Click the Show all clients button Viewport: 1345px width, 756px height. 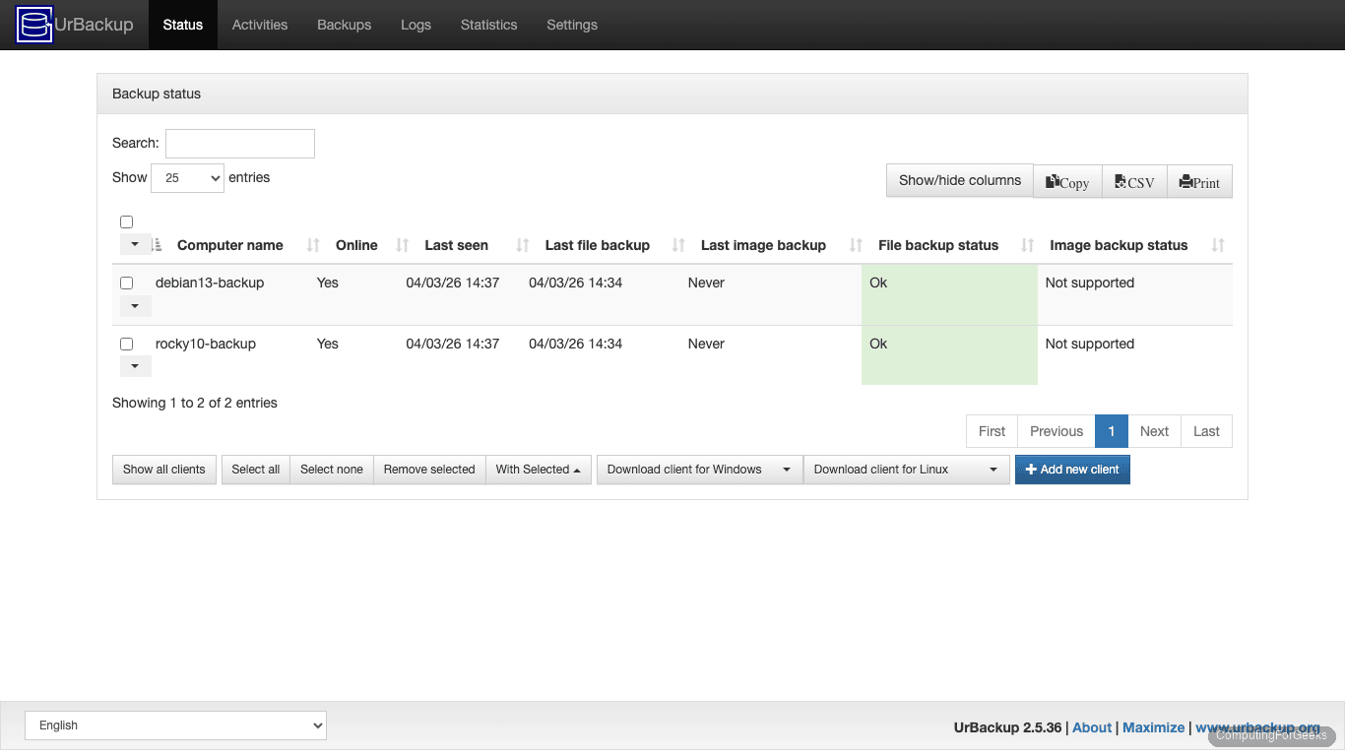163,470
